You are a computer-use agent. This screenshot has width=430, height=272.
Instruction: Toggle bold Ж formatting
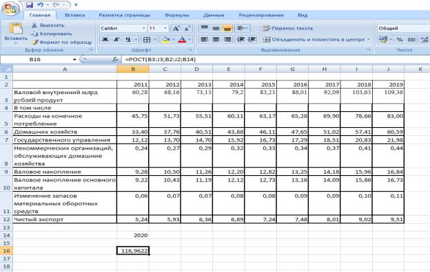pyautogui.click(x=105, y=40)
